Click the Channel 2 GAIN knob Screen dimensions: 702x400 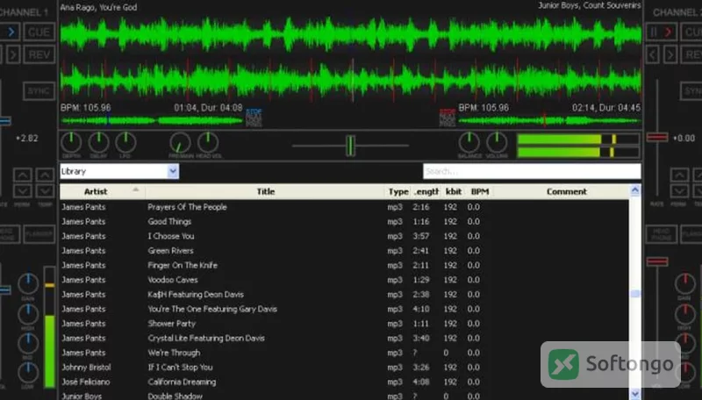point(684,283)
